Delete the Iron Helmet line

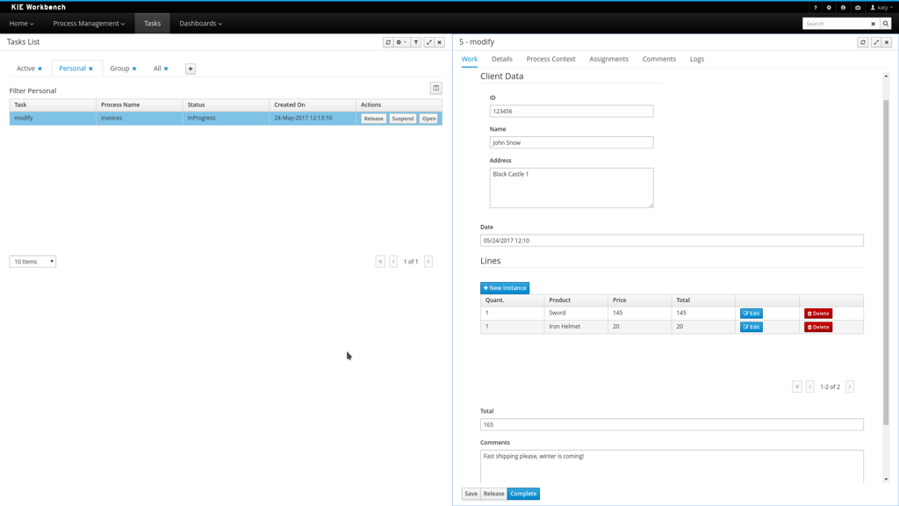tap(818, 327)
